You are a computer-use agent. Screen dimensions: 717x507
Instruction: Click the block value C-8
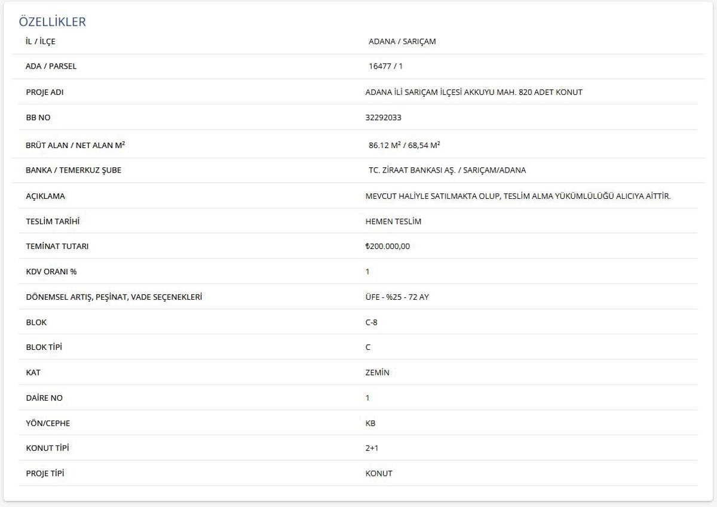[371, 322]
